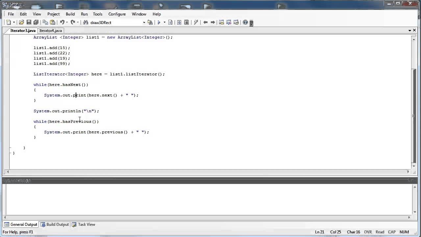Click the New file toolbar icon

click(x=8, y=22)
